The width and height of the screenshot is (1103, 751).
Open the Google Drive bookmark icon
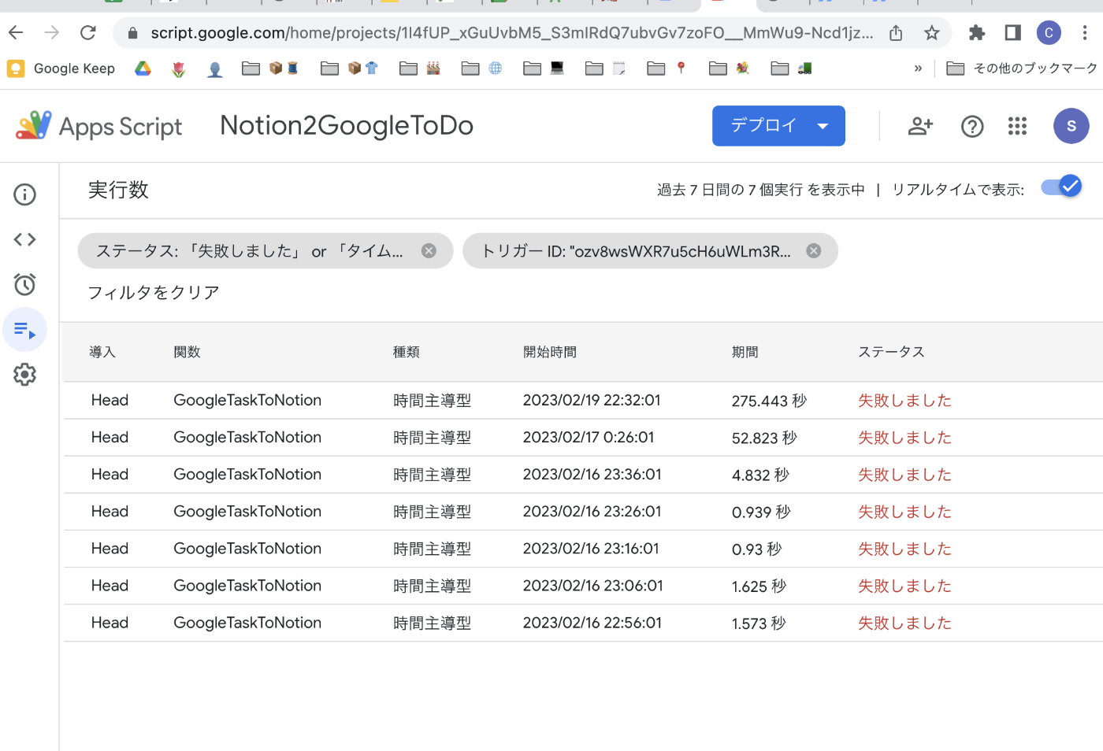tap(143, 68)
